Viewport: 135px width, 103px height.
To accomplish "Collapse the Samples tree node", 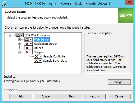I will pos(19,52).
